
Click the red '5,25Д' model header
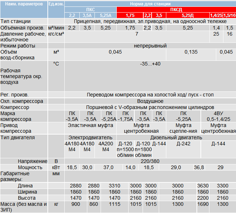(x=188, y=15)
